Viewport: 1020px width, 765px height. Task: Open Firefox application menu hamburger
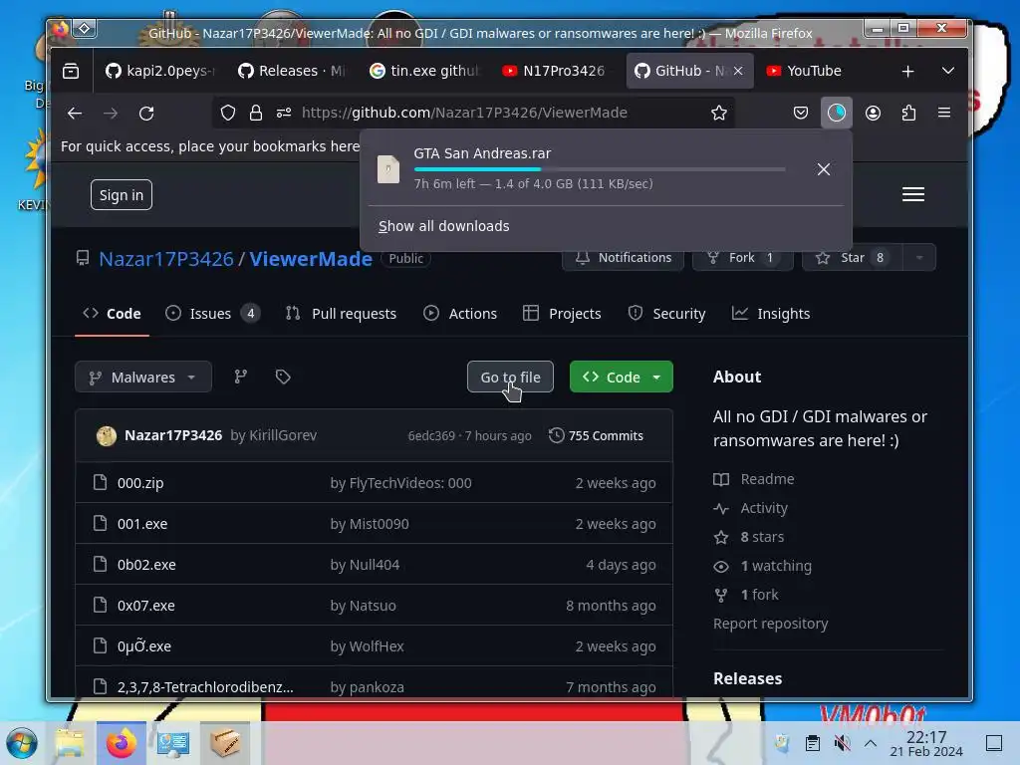pos(944,114)
